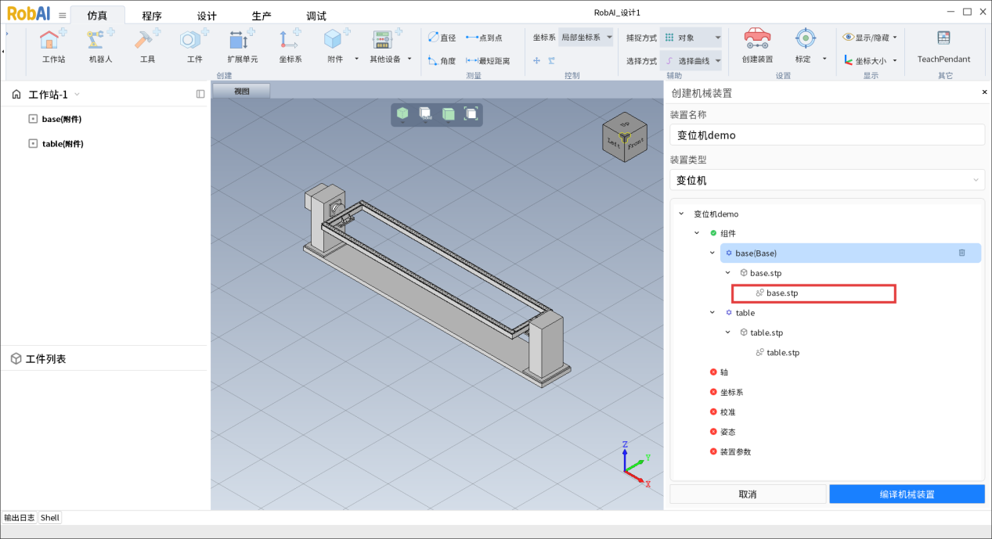Collapse the 变位机demo root node
Image resolution: width=992 pixels, height=539 pixels.
680,214
